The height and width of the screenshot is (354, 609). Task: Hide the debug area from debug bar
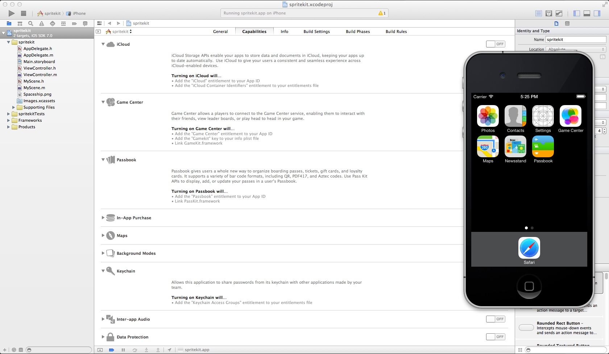click(x=100, y=350)
